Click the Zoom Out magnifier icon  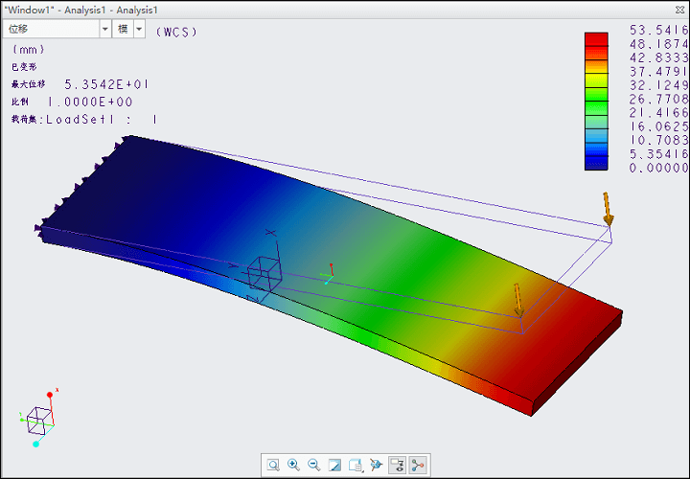(313, 465)
